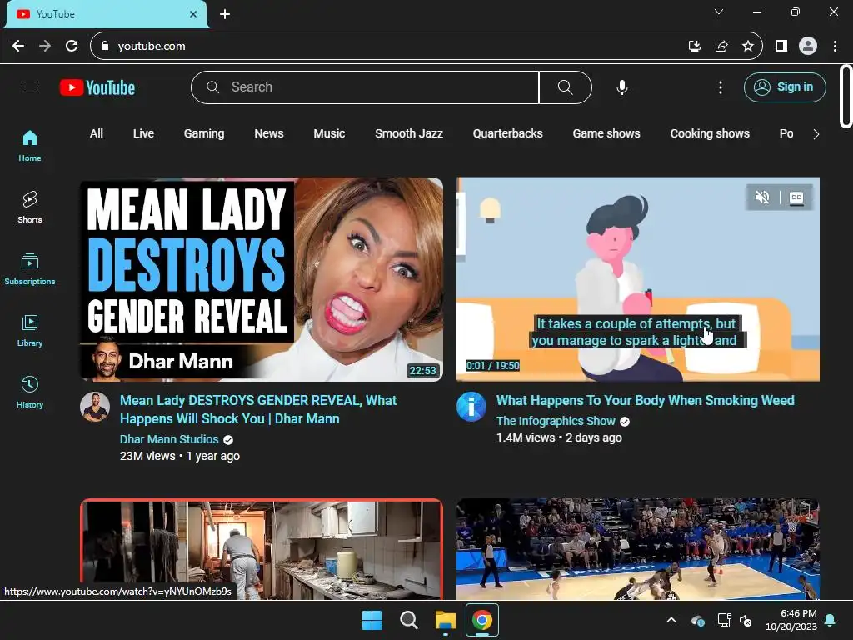Screen dimensions: 853x640
Task: Click Chrome icon in taskbar
Action: point(482,620)
